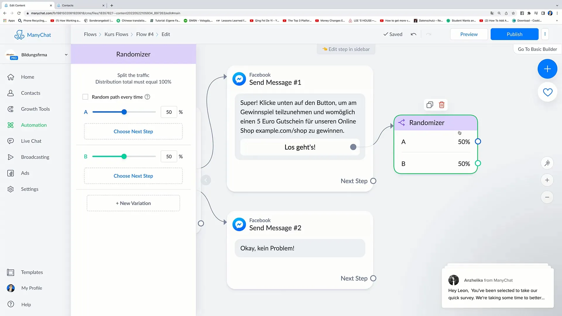Viewport: 562px width, 316px height.
Task: Click Send Message #1 Messenger icon
Action: [239, 79]
